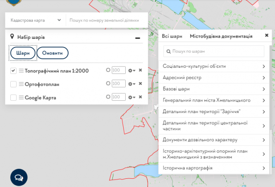This screenshot has height=187, width=275.
Task: Click the location pin icon beside Набір шарів
Action: click(x=12, y=37)
